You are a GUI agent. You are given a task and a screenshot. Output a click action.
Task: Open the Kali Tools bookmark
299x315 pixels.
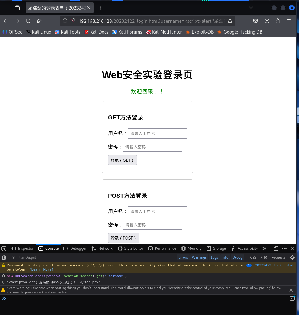pos(67,32)
